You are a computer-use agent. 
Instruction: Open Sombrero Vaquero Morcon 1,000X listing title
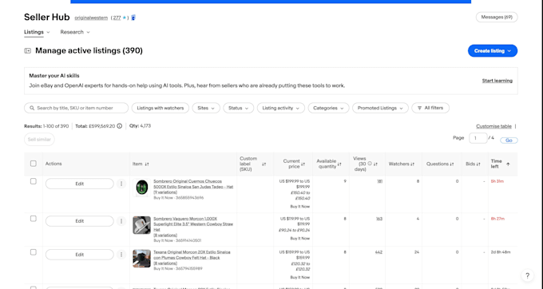193,224
